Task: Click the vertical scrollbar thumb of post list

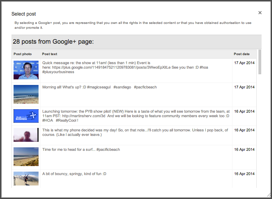Action: (x=260, y=62)
